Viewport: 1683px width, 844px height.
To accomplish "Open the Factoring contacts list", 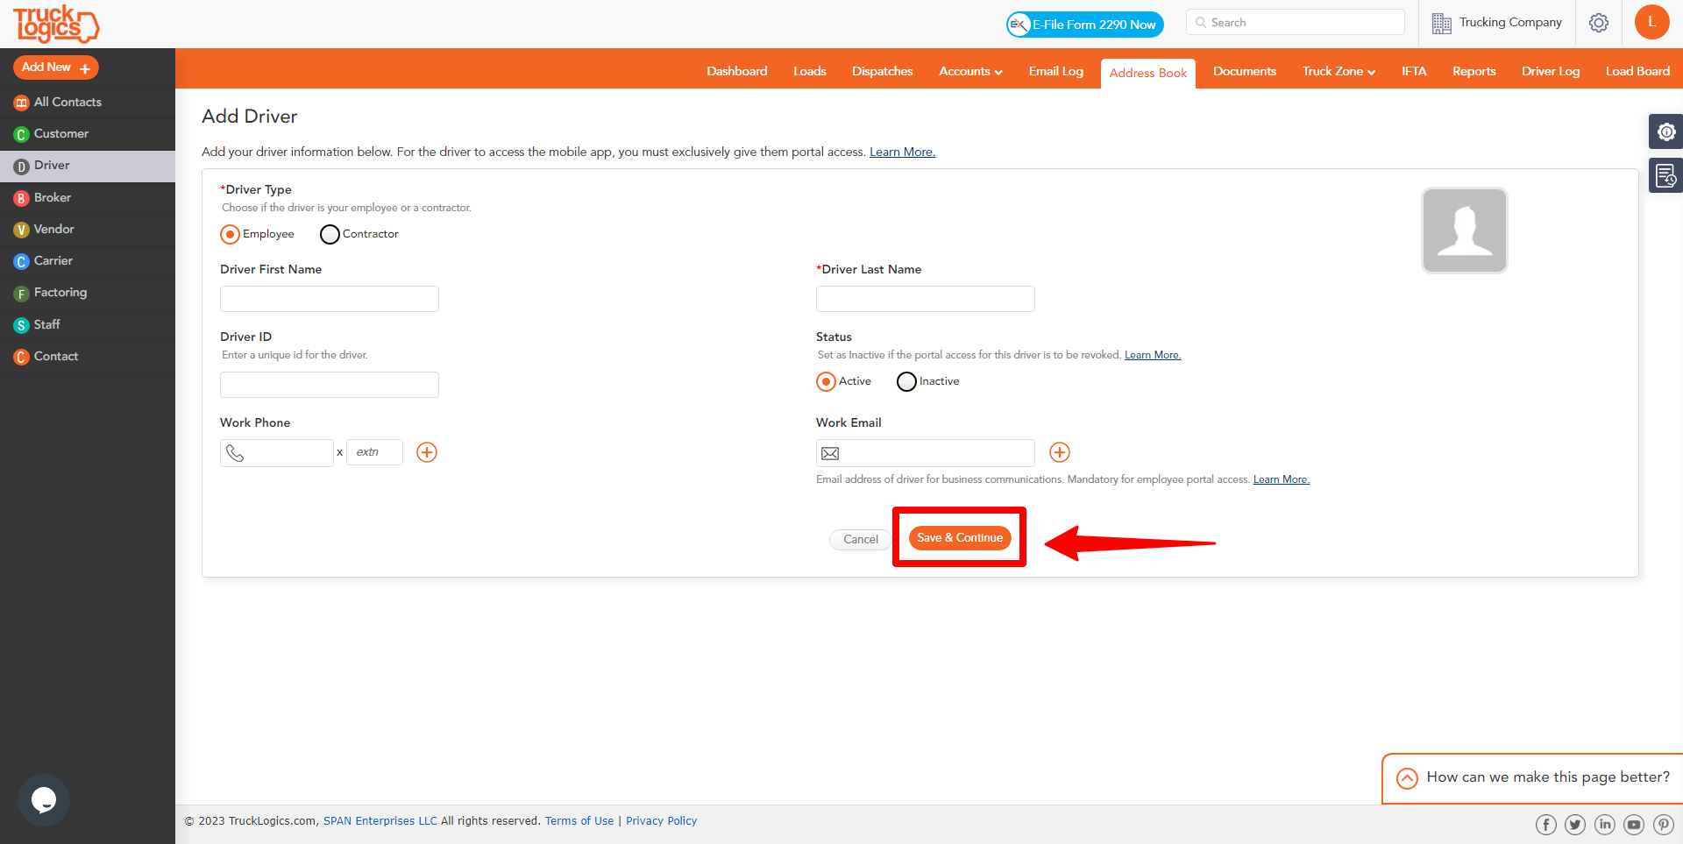I will [60, 292].
